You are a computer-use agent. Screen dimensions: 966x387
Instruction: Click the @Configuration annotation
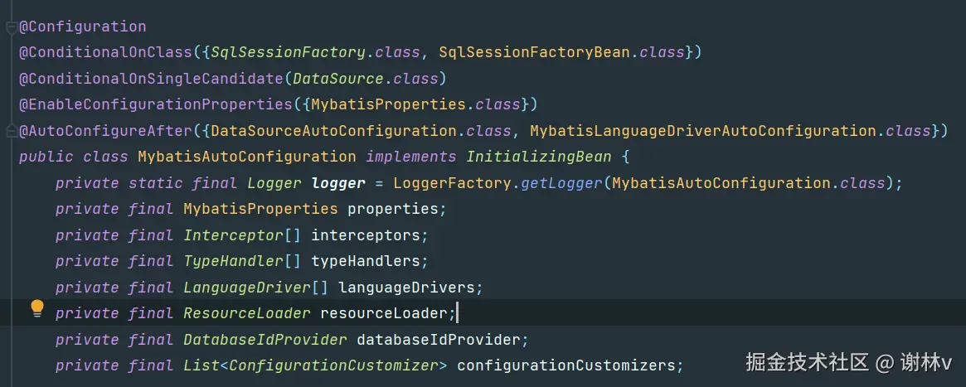pos(83,27)
